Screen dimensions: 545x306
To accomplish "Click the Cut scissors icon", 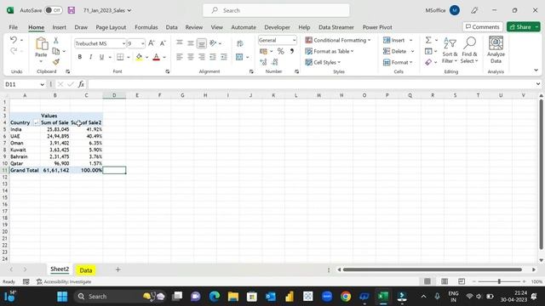I will (x=55, y=41).
